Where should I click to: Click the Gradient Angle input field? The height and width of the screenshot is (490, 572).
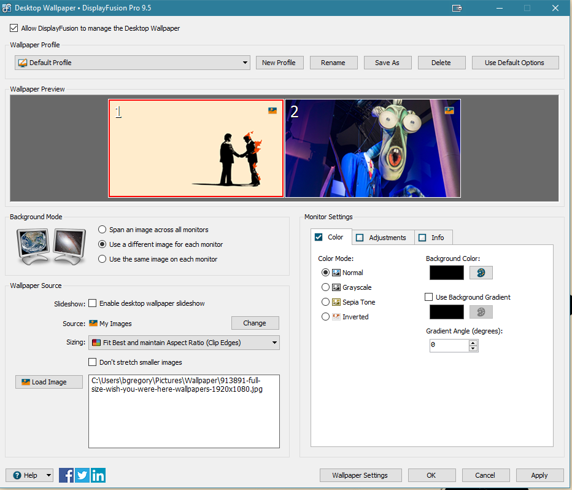coord(449,345)
